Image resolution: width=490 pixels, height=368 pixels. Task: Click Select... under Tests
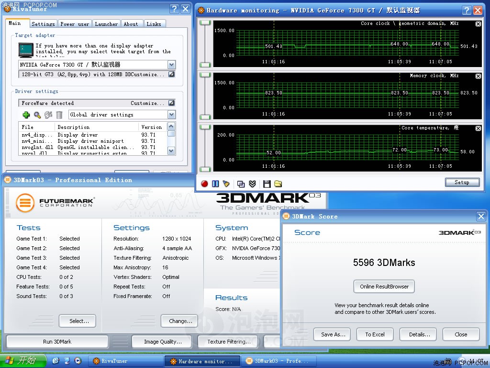[x=78, y=321]
